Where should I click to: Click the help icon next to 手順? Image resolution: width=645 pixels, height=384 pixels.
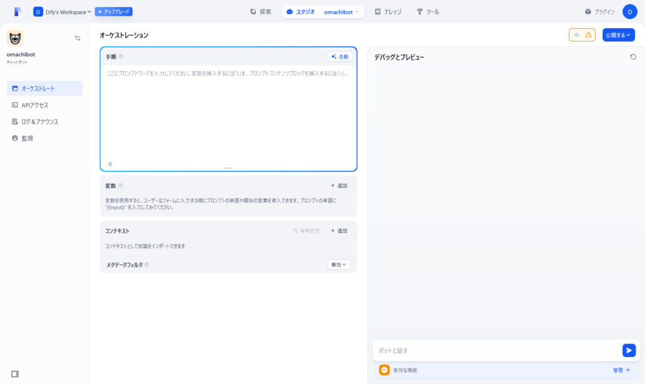pyautogui.click(x=121, y=57)
